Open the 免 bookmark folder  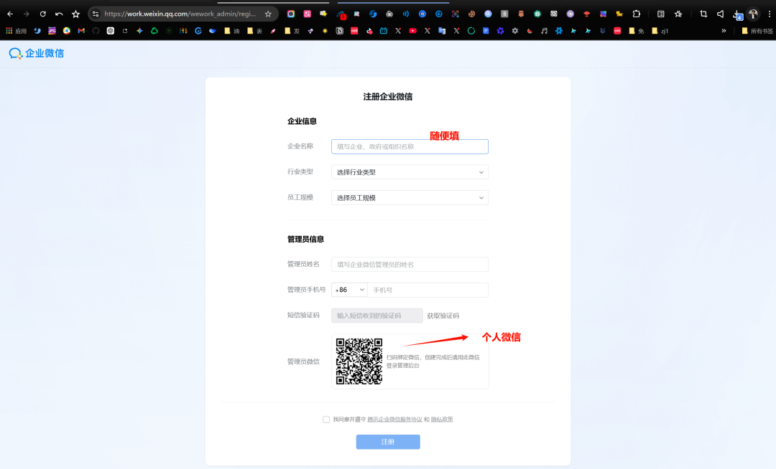coord(637,31)
